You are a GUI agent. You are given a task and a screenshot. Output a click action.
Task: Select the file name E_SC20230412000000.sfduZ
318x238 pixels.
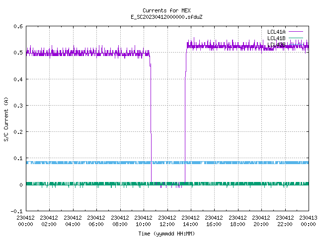tap(166, 17)
